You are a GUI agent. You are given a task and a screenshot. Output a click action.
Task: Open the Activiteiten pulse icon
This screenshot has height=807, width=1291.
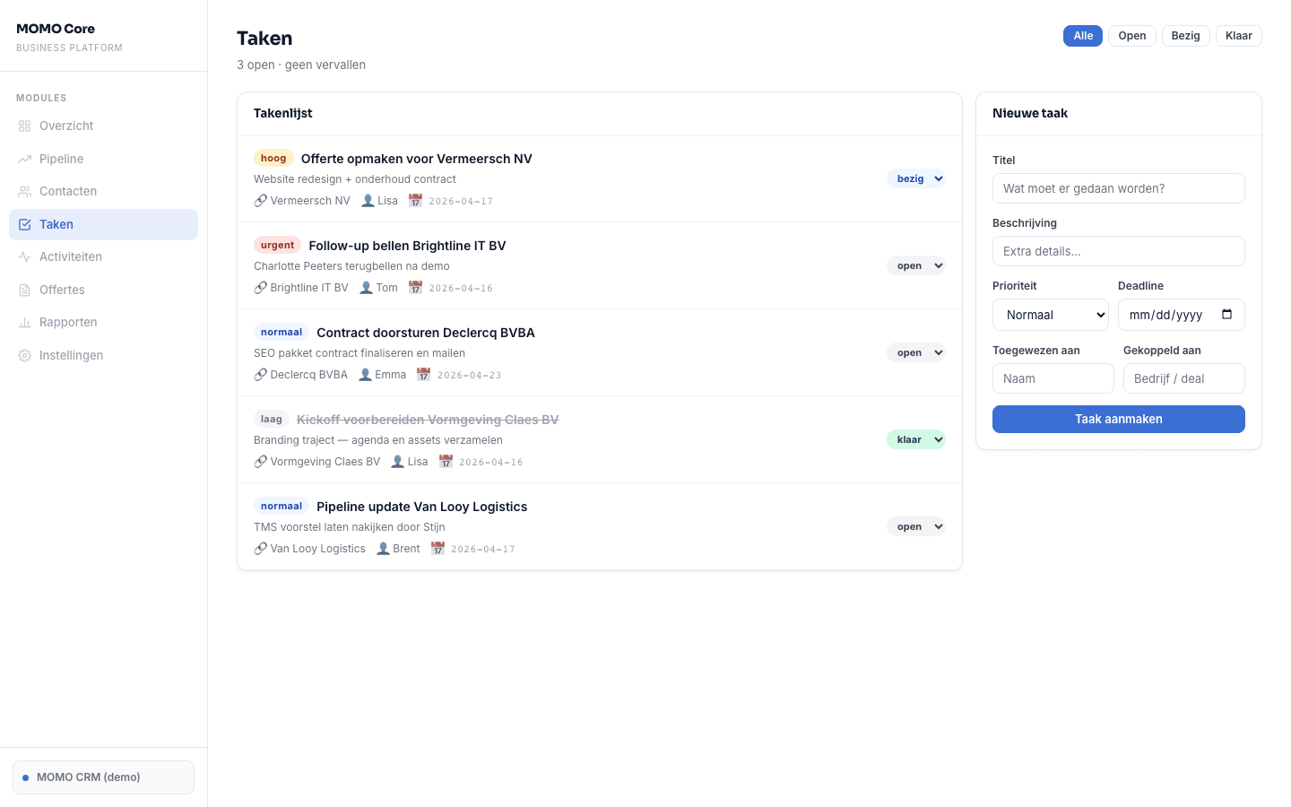pos(25,256)
